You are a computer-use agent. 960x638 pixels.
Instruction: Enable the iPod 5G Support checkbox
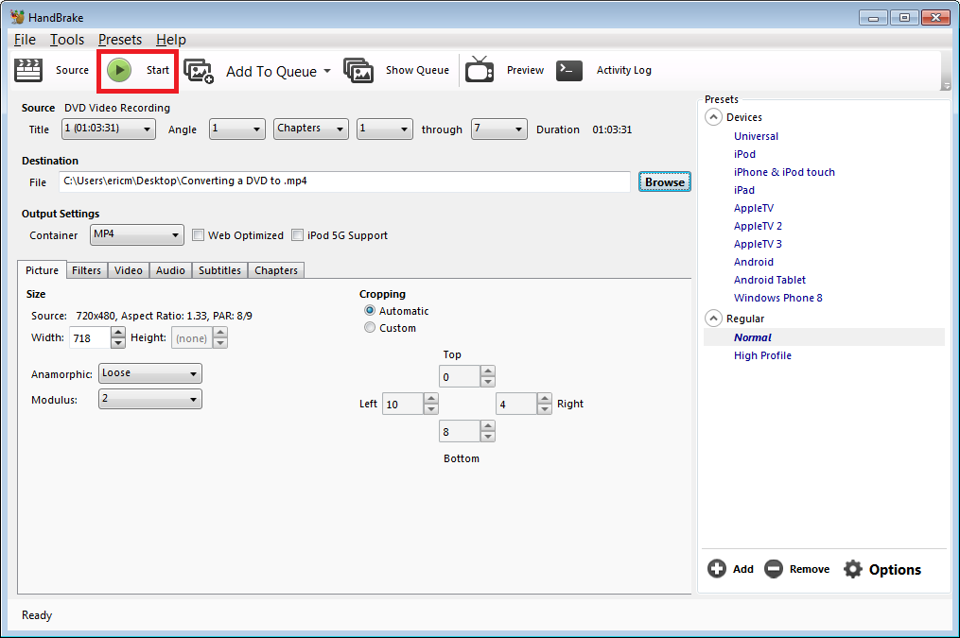tap(297, 235)
